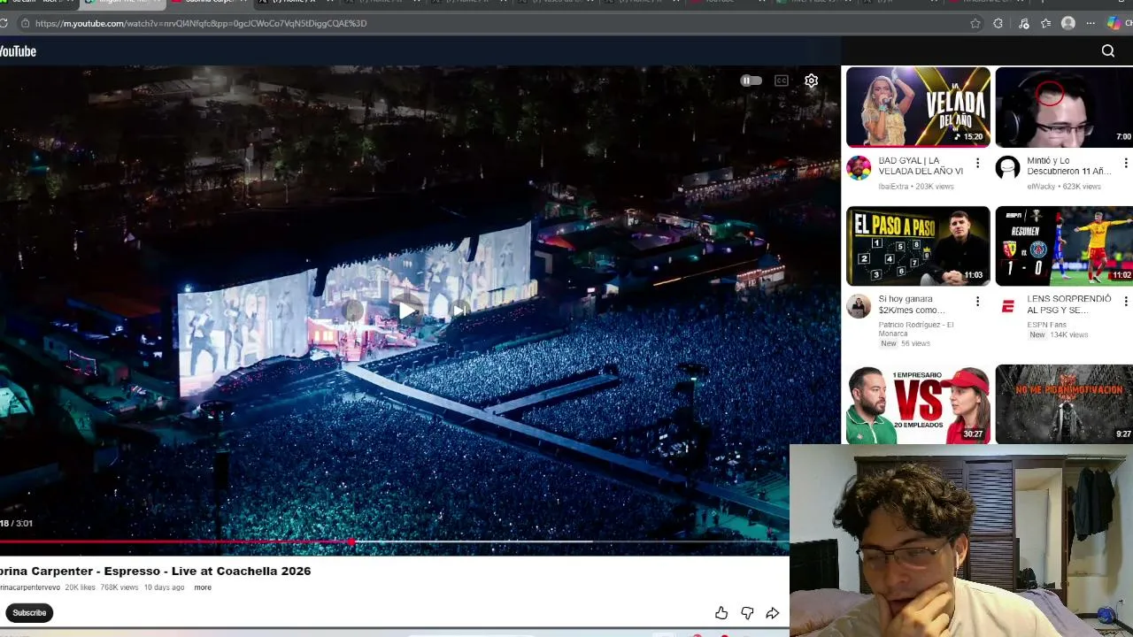Image resolution: width=1133 pixels, height=637 pixels.
Task: Open the browser profile avatar
Action: coord(1068,24)
